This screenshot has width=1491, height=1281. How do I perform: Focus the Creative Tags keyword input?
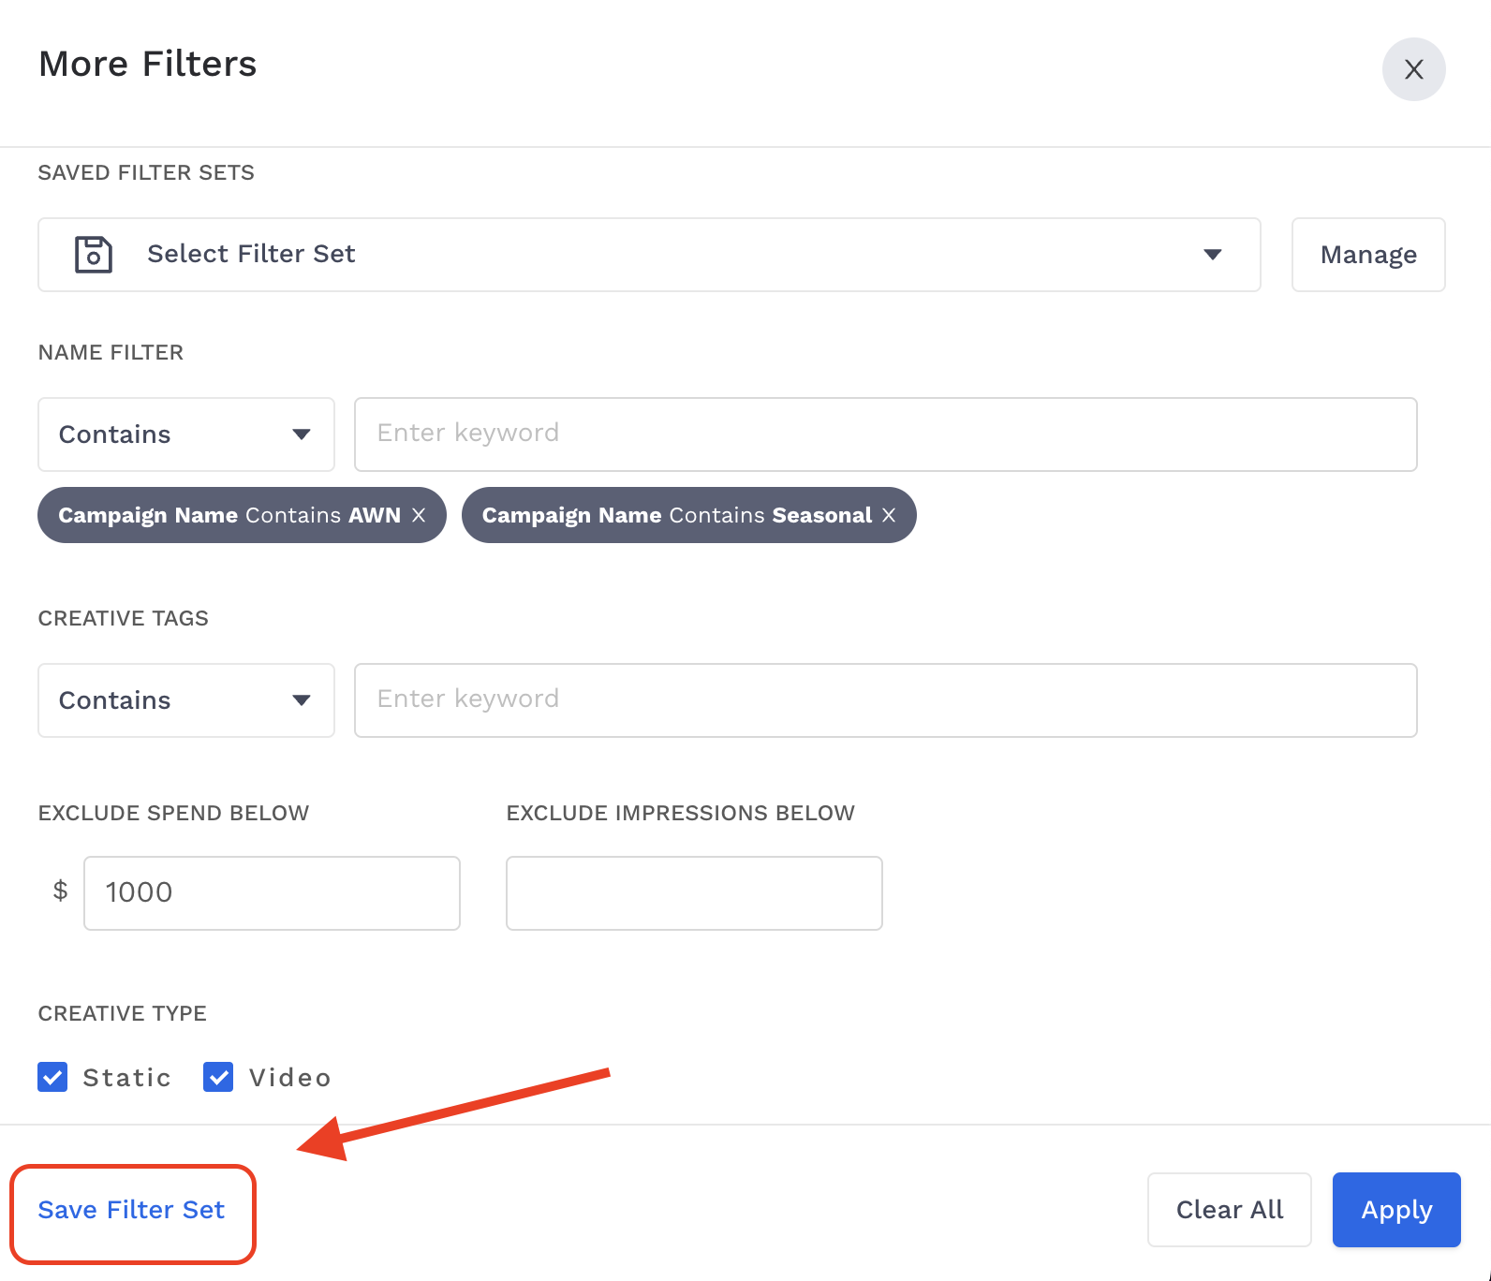point(885,700)
